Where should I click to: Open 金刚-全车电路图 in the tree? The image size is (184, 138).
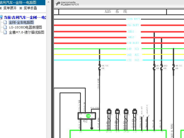pos(21,22)
